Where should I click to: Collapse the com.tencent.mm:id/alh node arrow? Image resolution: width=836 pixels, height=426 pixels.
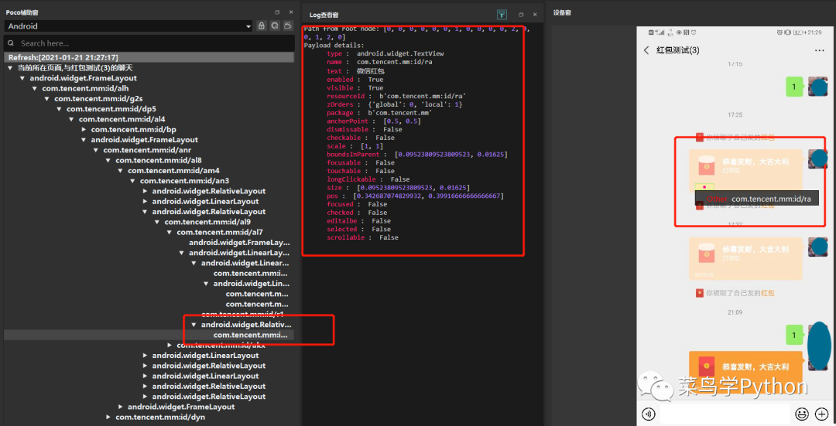click(35, 88)
